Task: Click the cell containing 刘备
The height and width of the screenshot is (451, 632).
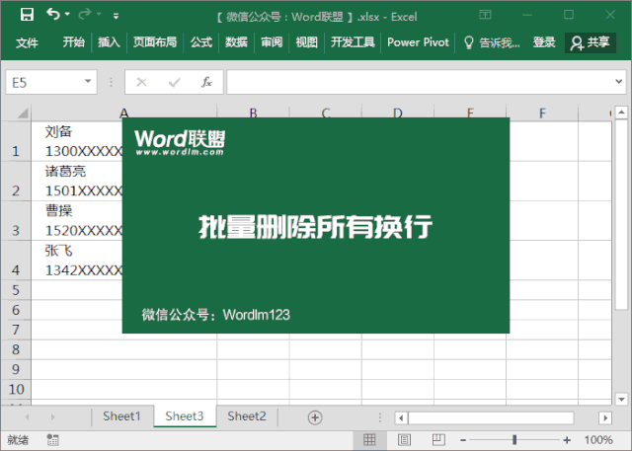Action: point(77,141)
